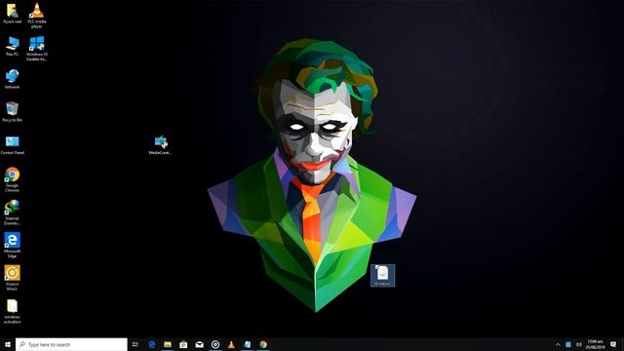This screenshot has width=624, height=351.
Task: Open Microsoft Store from the taskbar
Action: 183,344
